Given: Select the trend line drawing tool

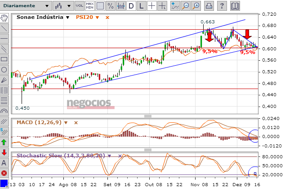Looking at the screenshot, I should [4, 28].
